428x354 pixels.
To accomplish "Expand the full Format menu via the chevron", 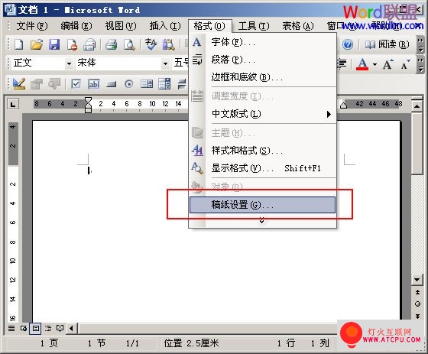I will 261,221.
